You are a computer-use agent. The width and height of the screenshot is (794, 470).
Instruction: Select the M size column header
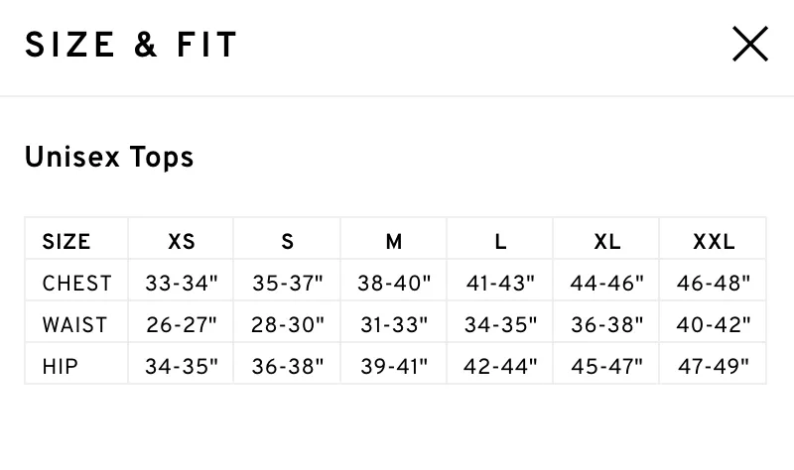394,242
